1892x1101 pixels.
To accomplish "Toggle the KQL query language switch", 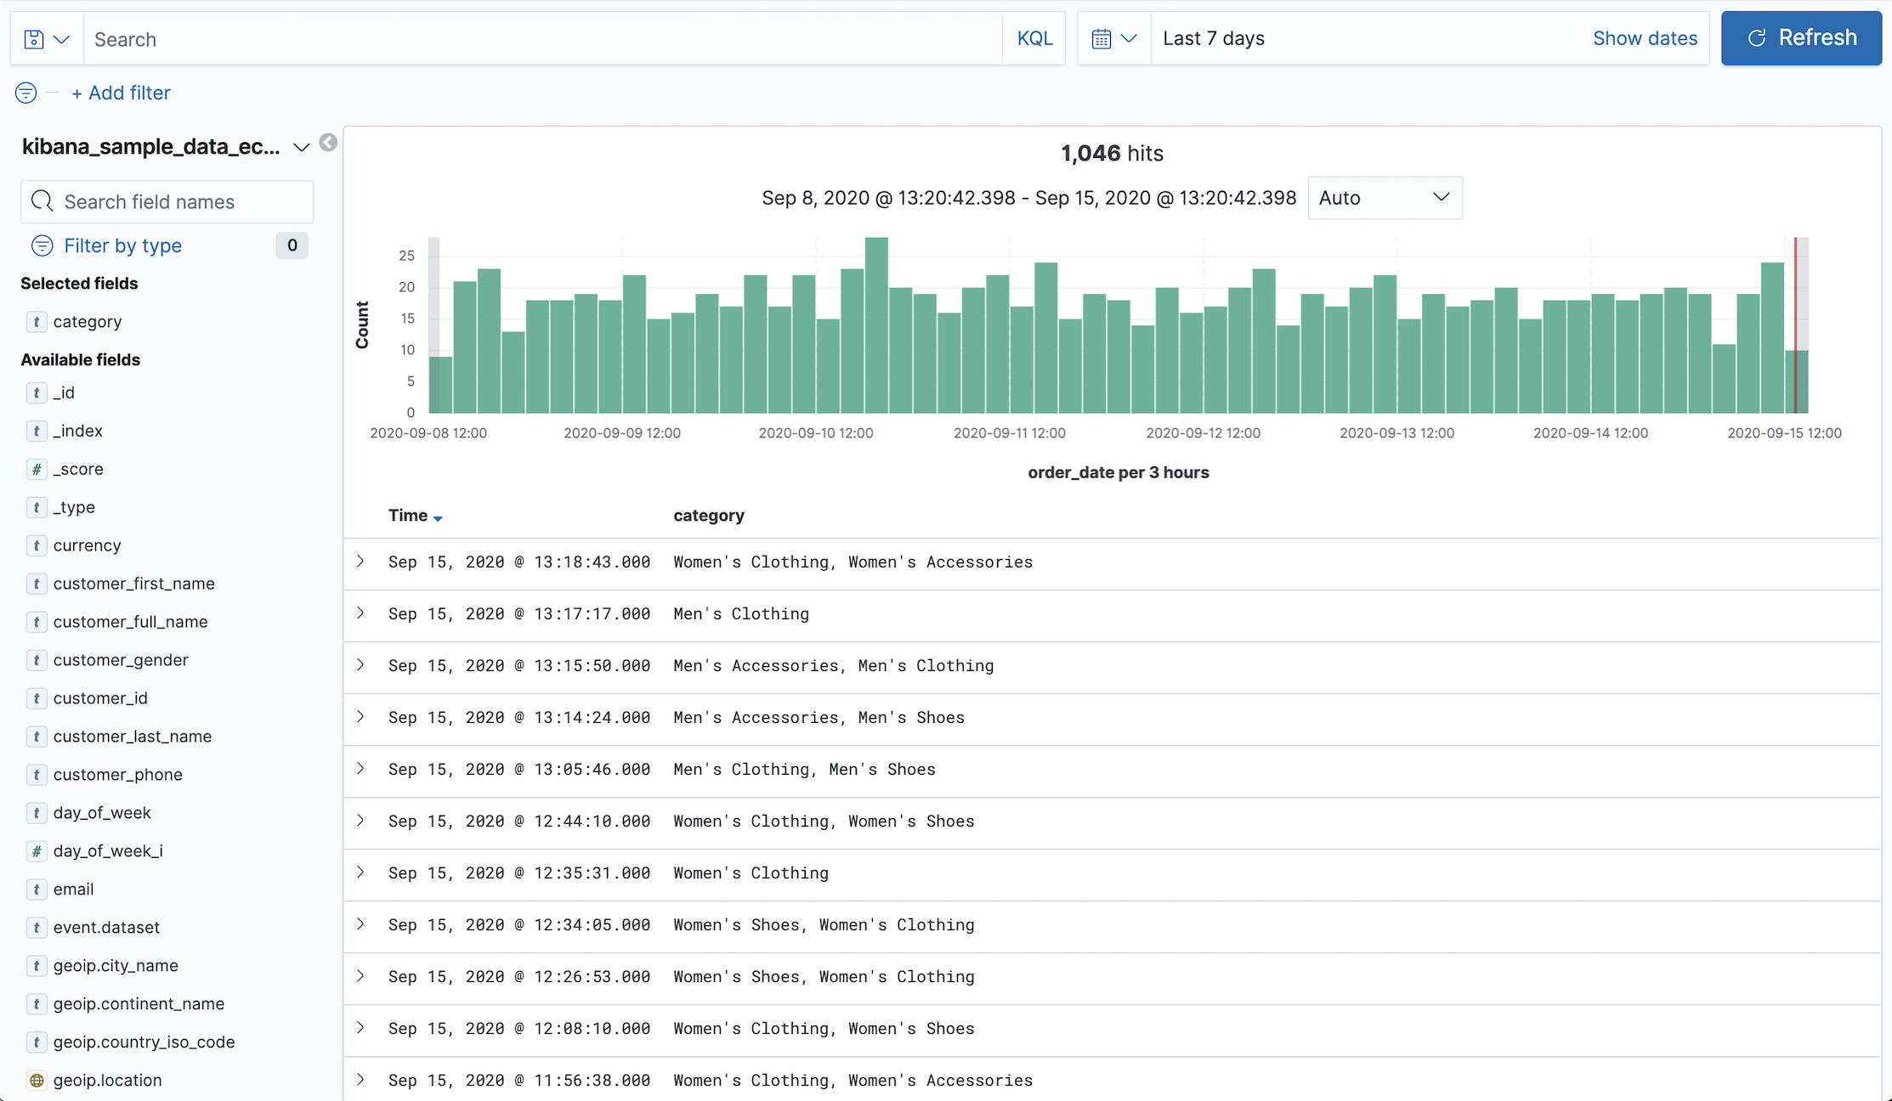I will point(1034,39).
